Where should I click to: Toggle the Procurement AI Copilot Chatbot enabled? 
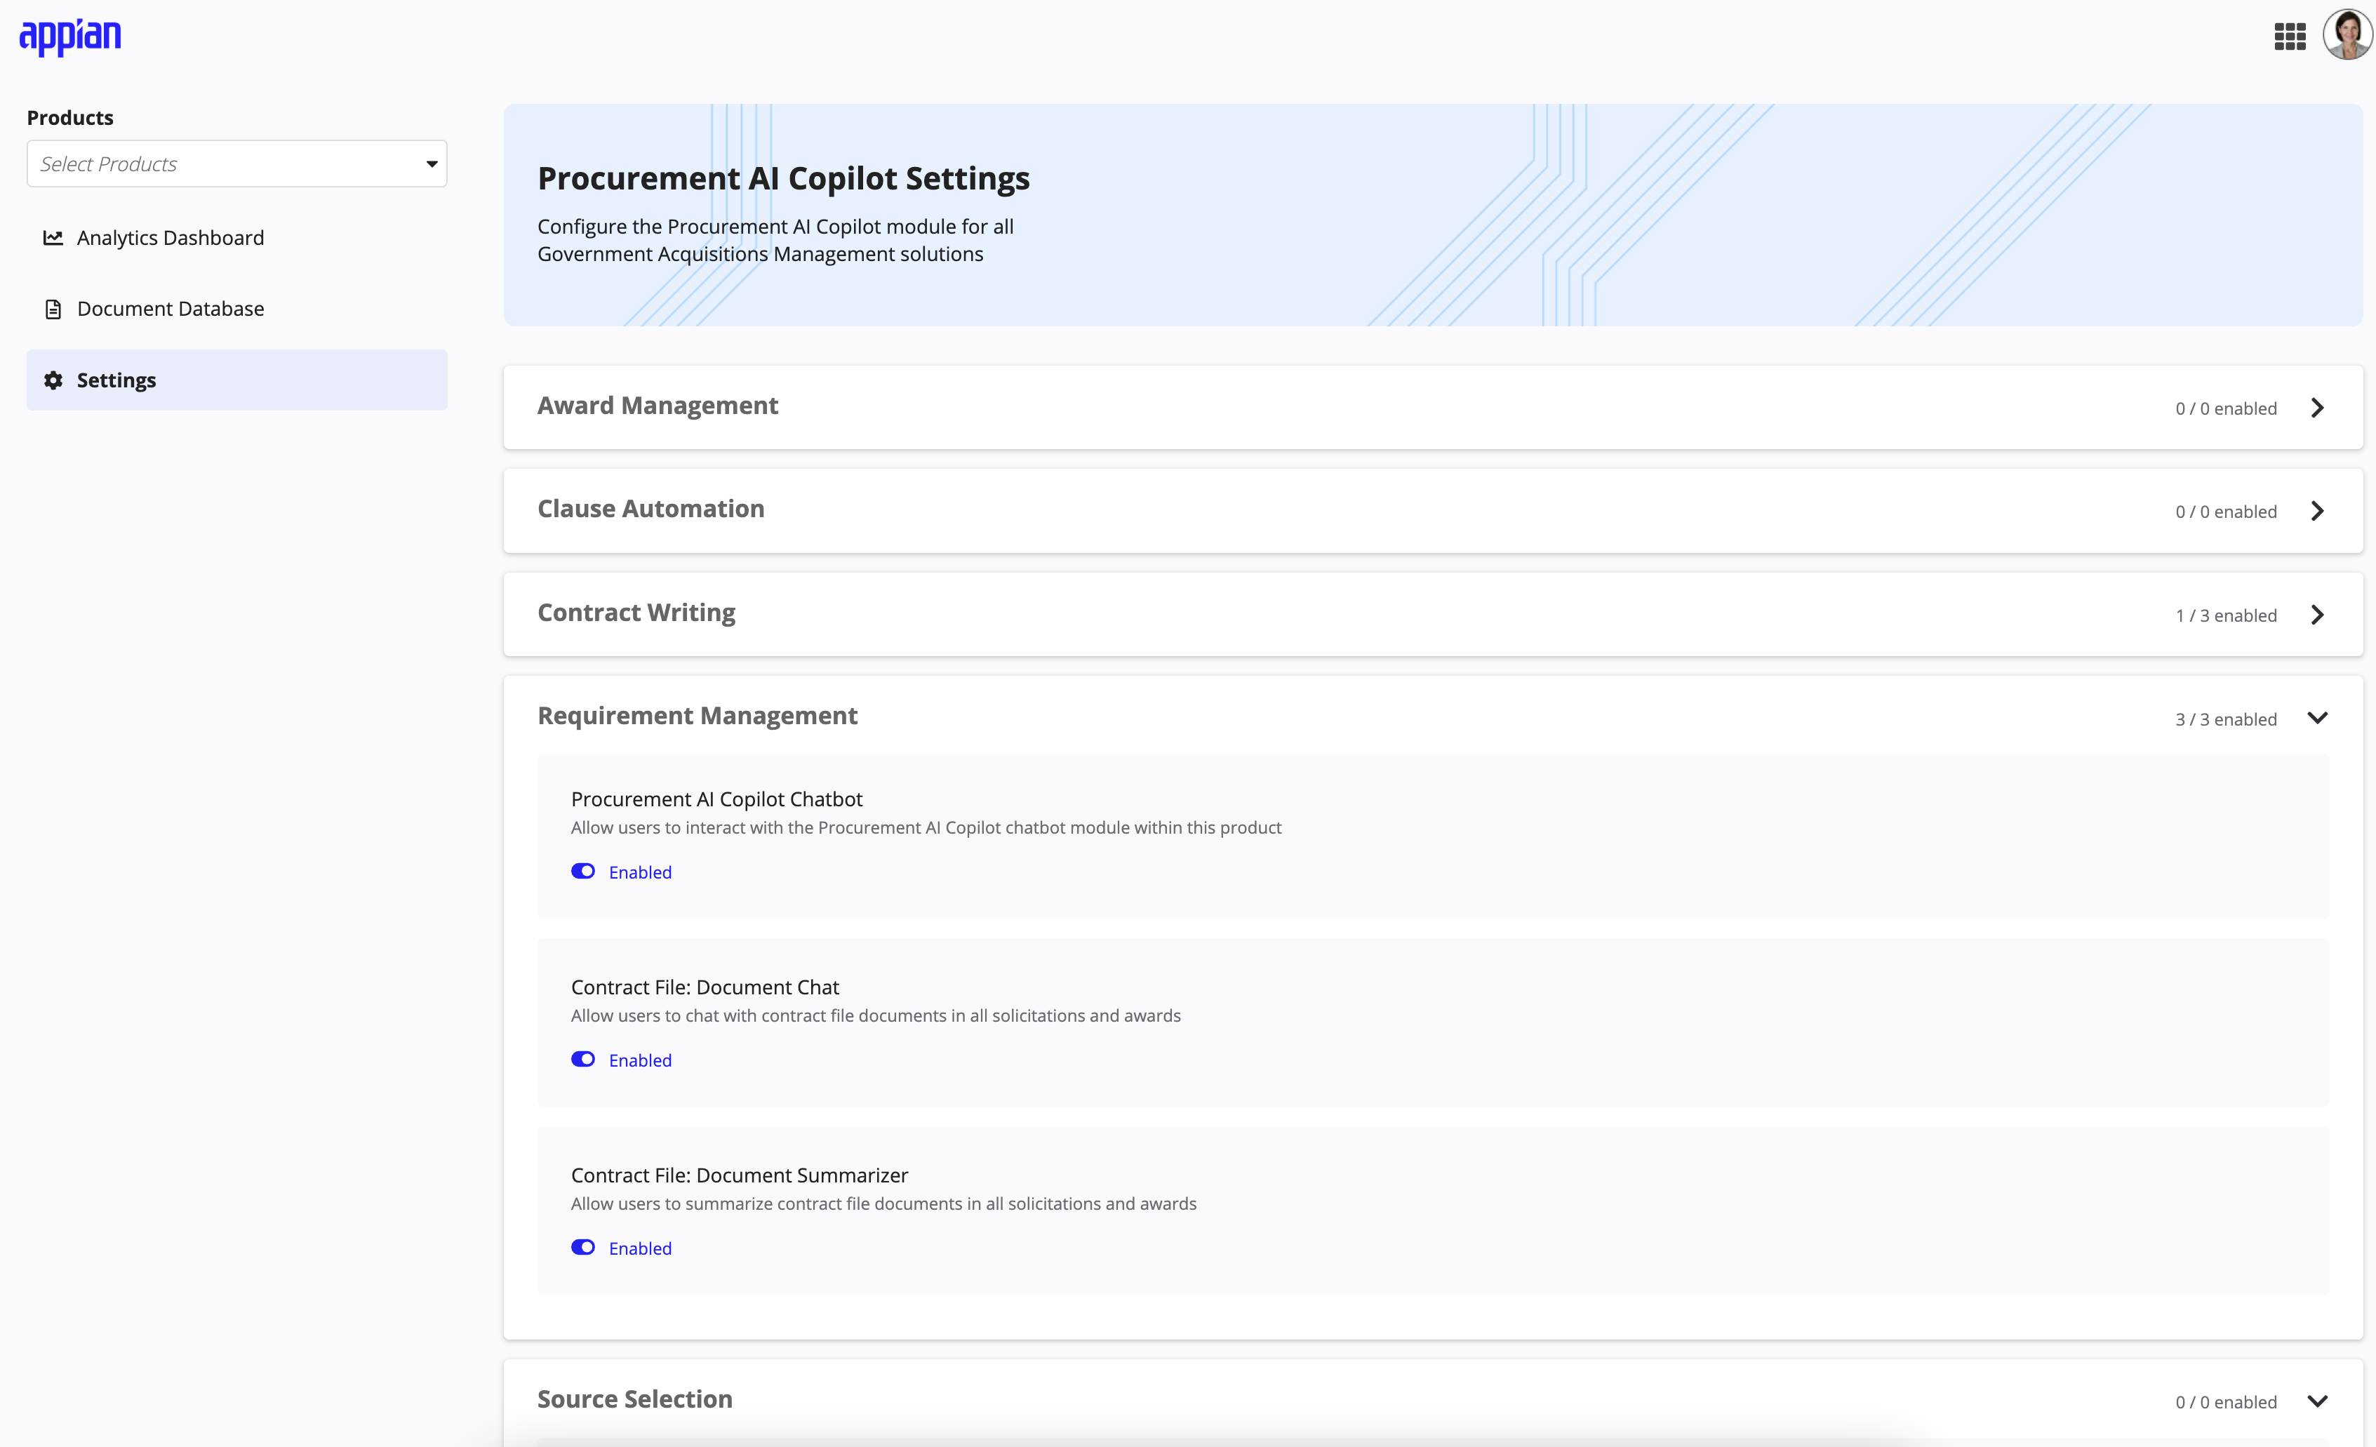[x=582, y=872]
